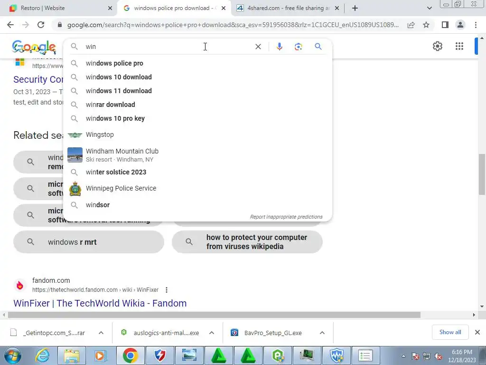Click the horizontal page scrollbar
This screenshot has height=365, width=486.
214,315
